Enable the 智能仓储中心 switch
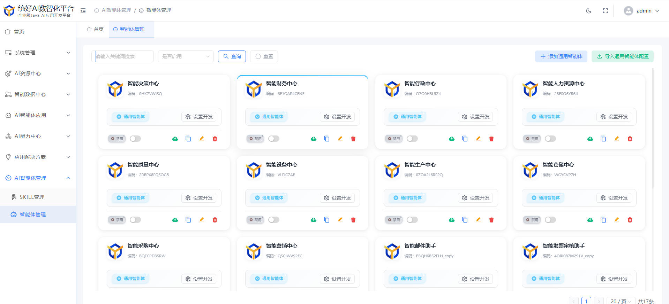Image resolution: width=669 pixels, height=304 pixels. point(550,220)
